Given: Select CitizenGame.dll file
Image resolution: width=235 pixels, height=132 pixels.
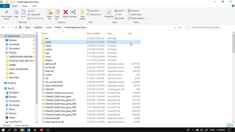Looking at the screenshot, I should [x=91, y=118].
